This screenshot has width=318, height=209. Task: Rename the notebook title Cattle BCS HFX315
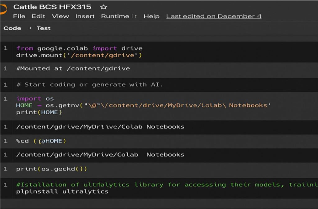coord(52,7)
